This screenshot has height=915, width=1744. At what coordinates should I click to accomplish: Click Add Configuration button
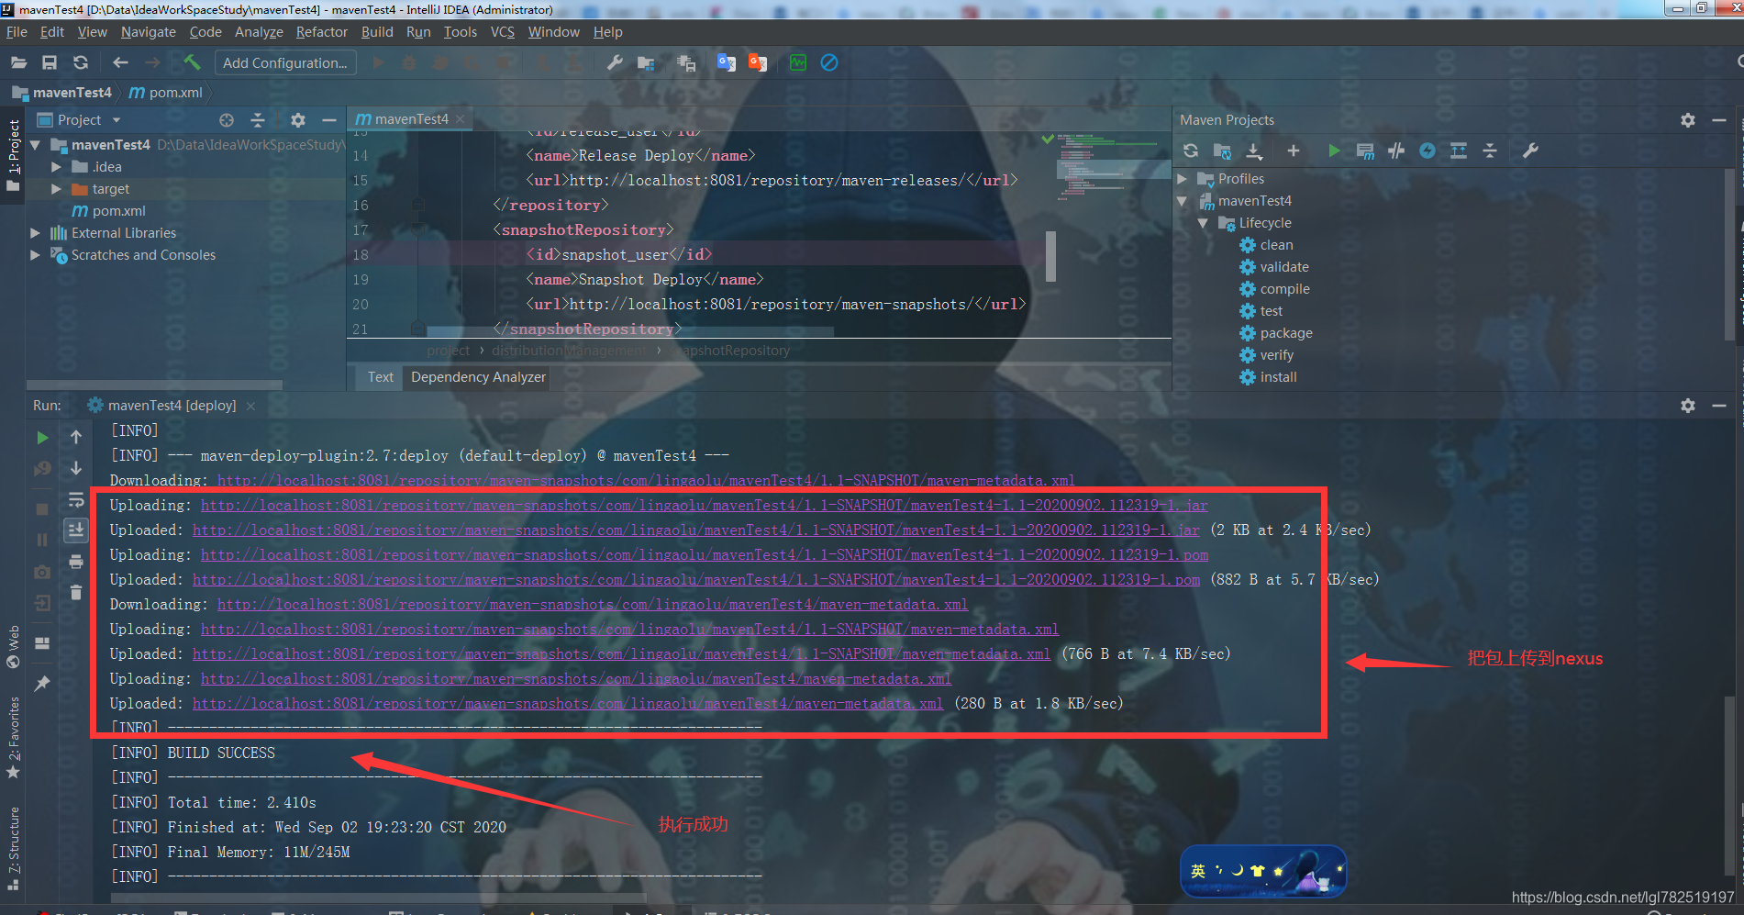[285, 62]
